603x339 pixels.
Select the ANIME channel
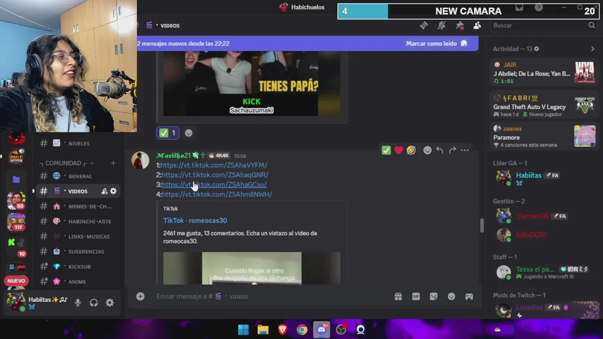click(78, 282)
